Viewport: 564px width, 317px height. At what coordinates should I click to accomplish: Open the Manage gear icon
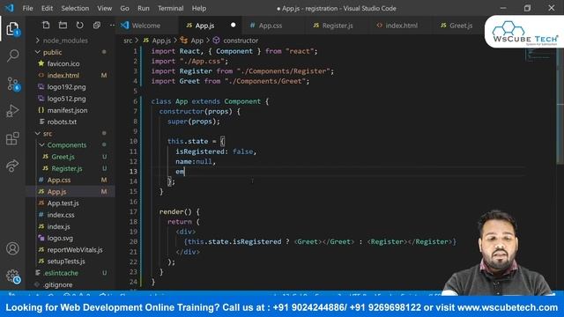click(13, 276)
